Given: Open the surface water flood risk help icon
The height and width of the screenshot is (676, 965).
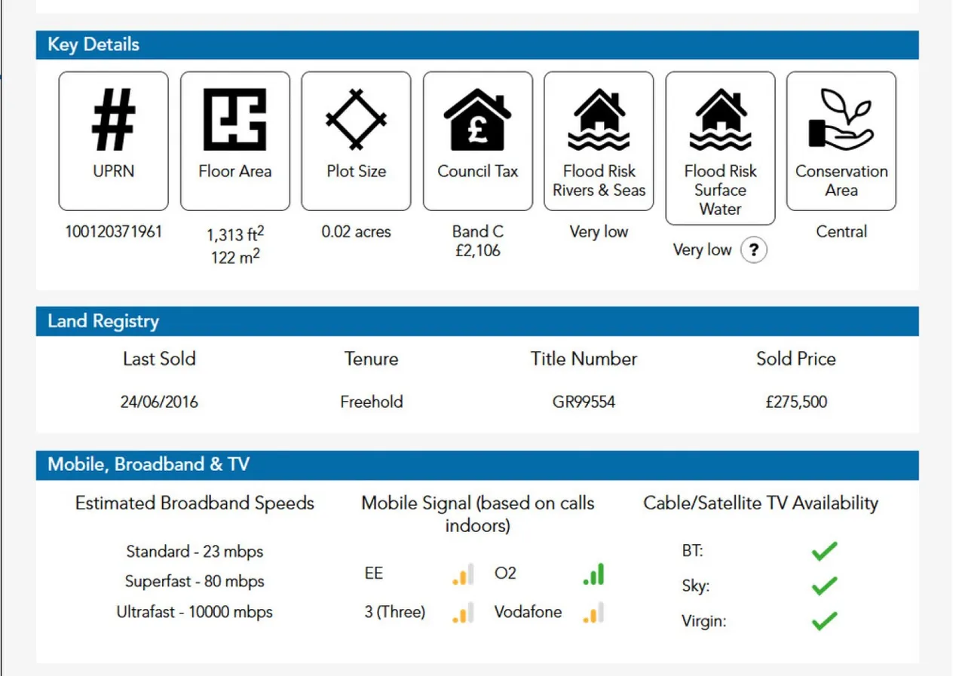Looking at the screenshot, I should click(754, 250).
